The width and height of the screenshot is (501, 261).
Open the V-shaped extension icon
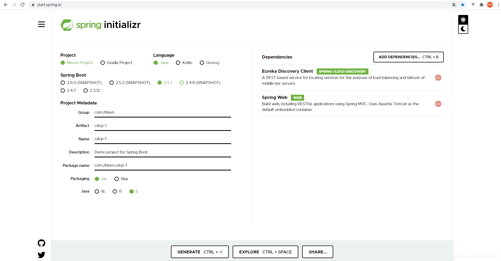click(473, 5)
